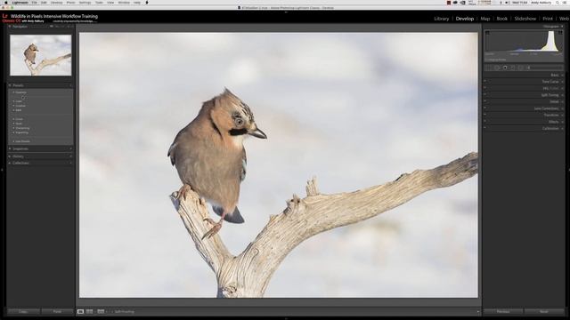Collapse the Presets panel
570x320 pixels.
click(10, 85)
